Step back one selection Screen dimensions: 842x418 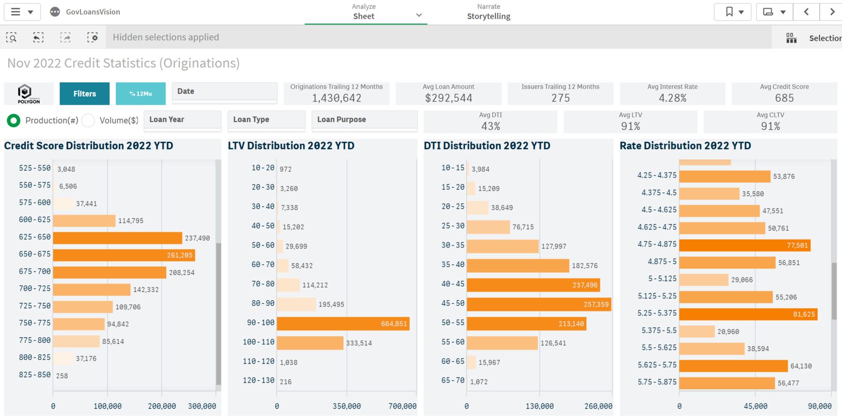[38, 37]
